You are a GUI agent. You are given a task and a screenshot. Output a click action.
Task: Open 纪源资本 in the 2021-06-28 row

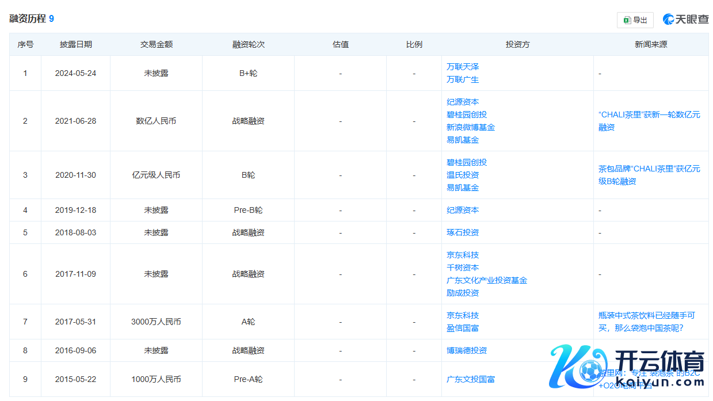(x=463, y=102)
